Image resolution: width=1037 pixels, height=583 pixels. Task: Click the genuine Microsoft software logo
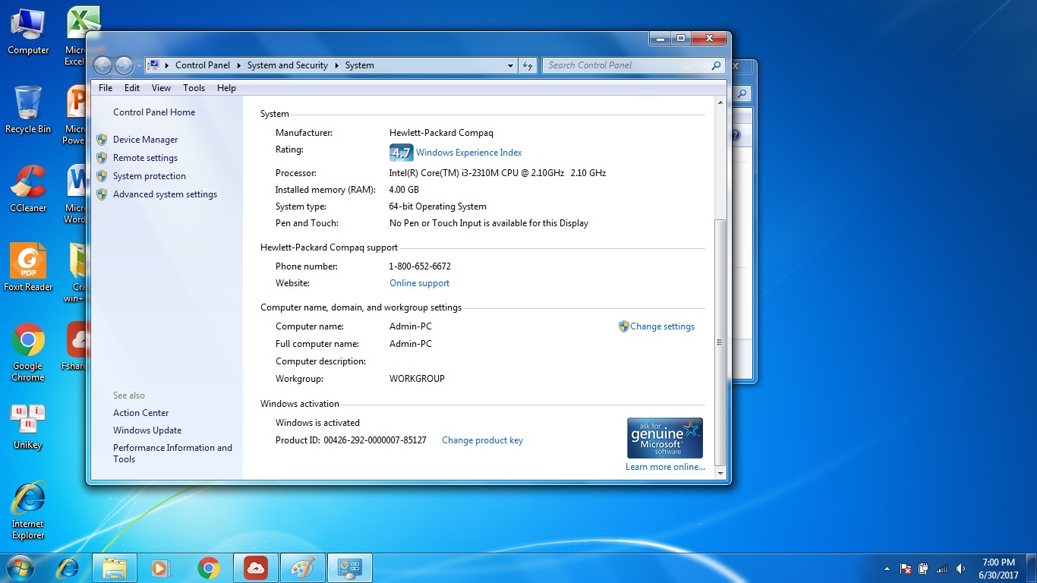664,437
